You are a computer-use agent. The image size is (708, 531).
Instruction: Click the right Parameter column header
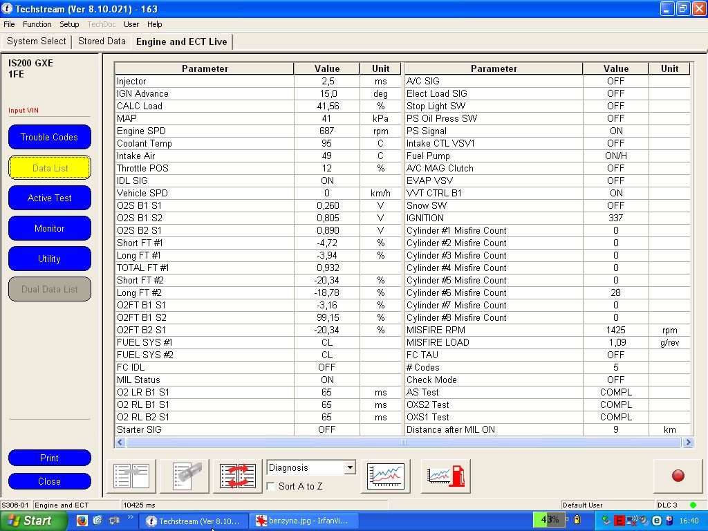pos(494,68)
